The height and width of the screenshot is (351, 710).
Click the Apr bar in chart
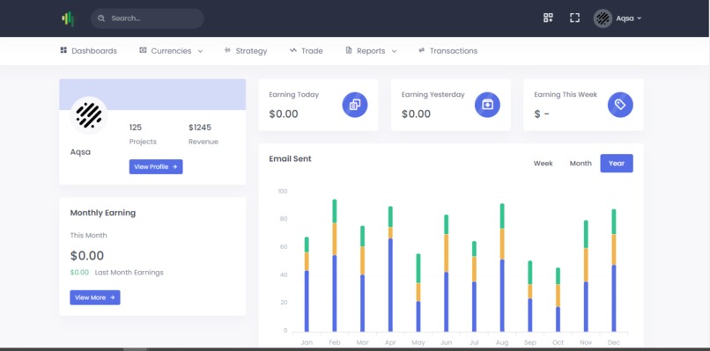tap(390, 269)
